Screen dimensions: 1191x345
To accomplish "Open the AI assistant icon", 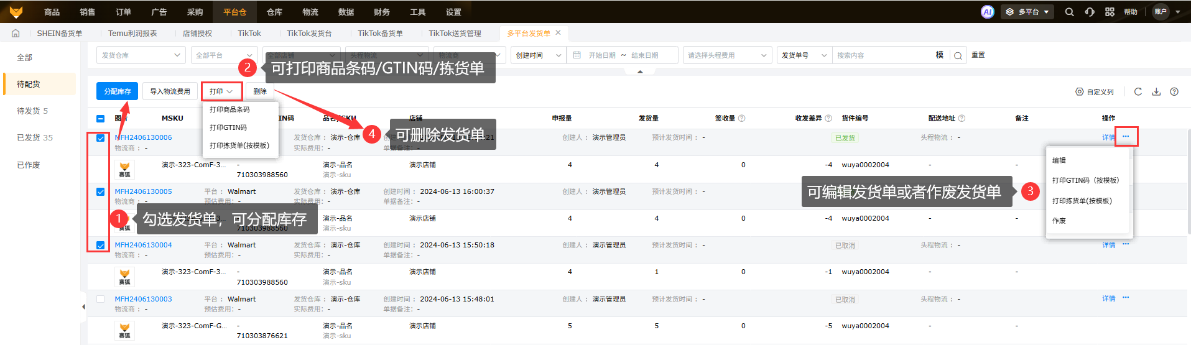I will (x=987, y=12).
